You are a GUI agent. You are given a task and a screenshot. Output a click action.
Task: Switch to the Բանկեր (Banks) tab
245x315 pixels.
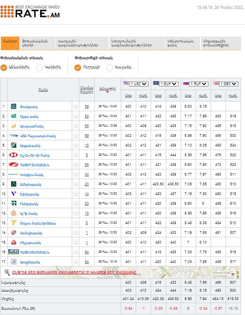(x=10, y=43)
